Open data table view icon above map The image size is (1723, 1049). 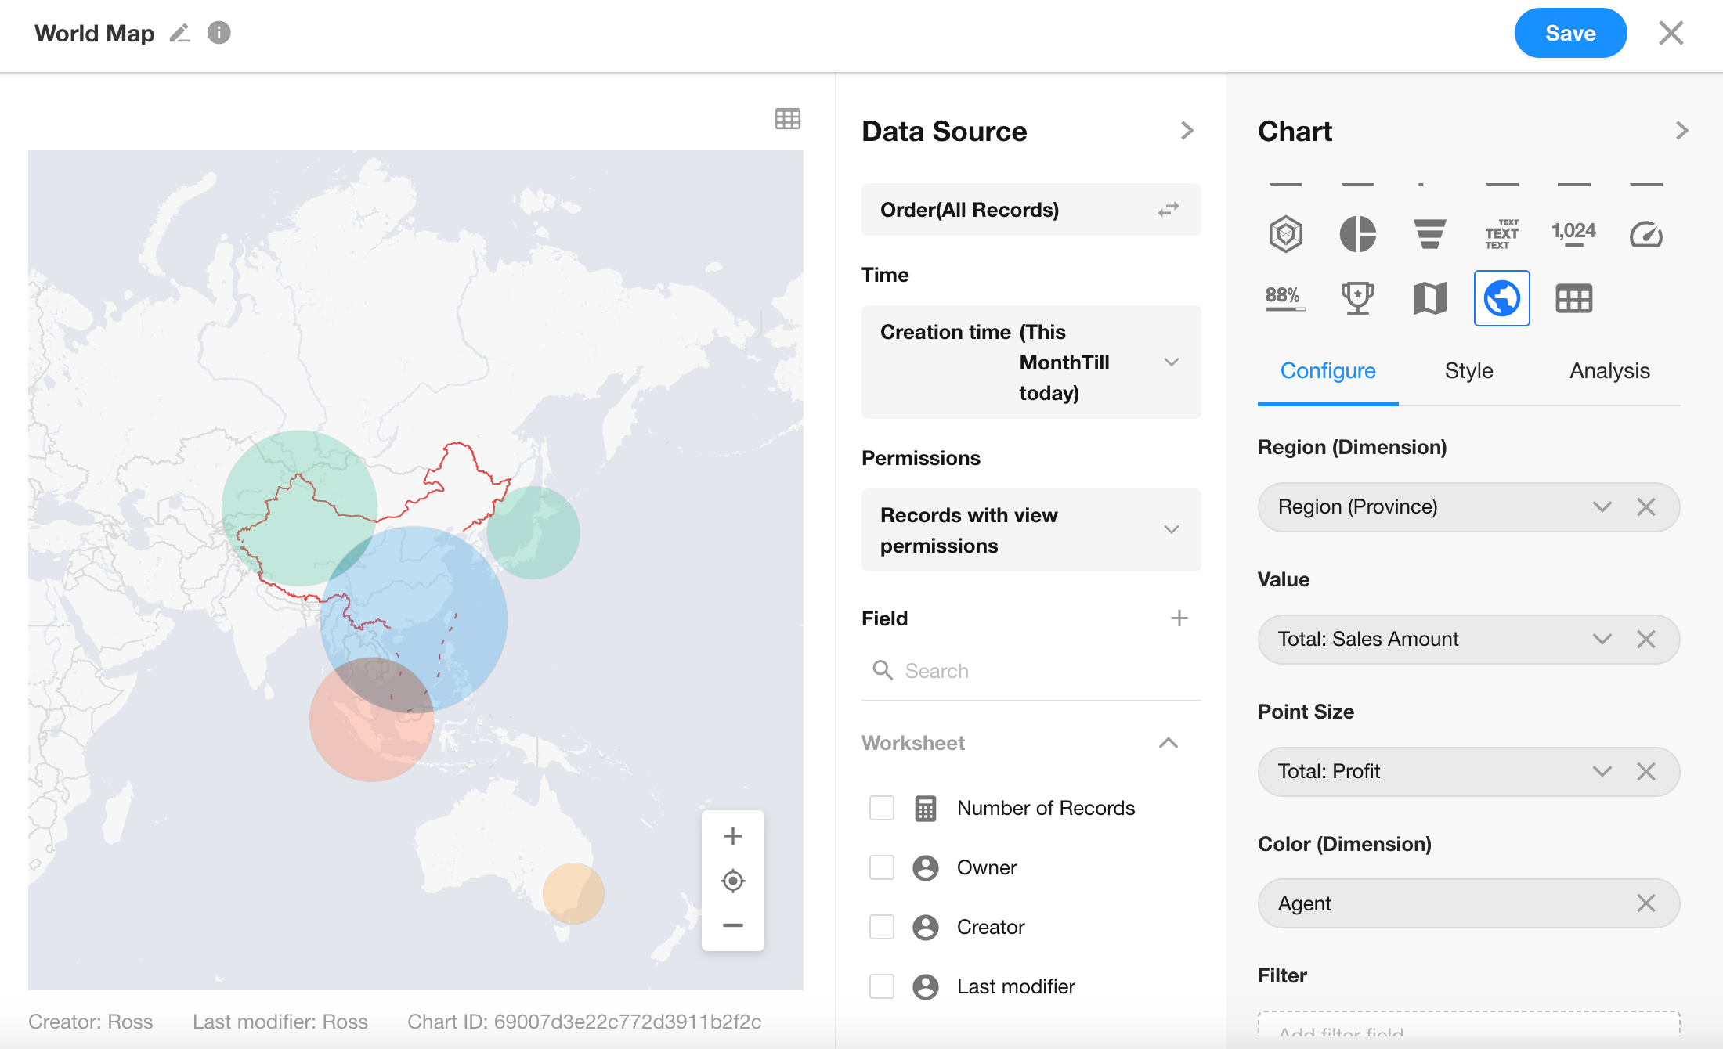coord(787,119)
